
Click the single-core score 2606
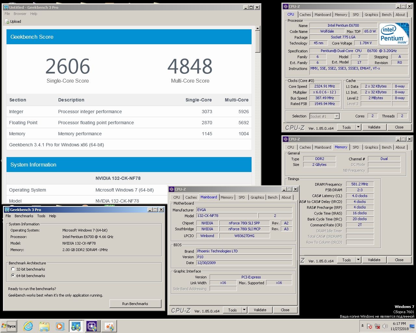68,66
